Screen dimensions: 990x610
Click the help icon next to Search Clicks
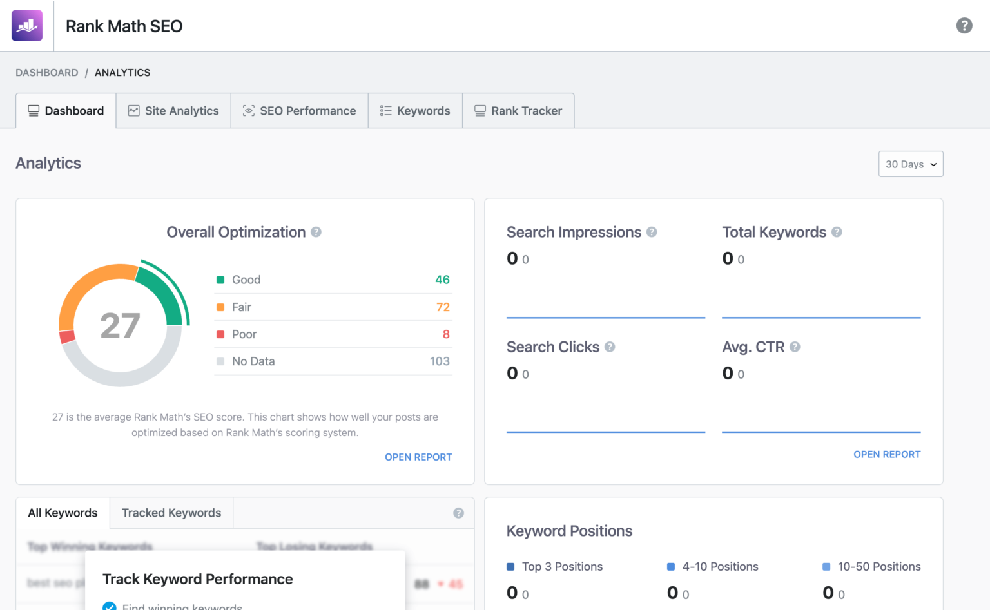[610, 347]
